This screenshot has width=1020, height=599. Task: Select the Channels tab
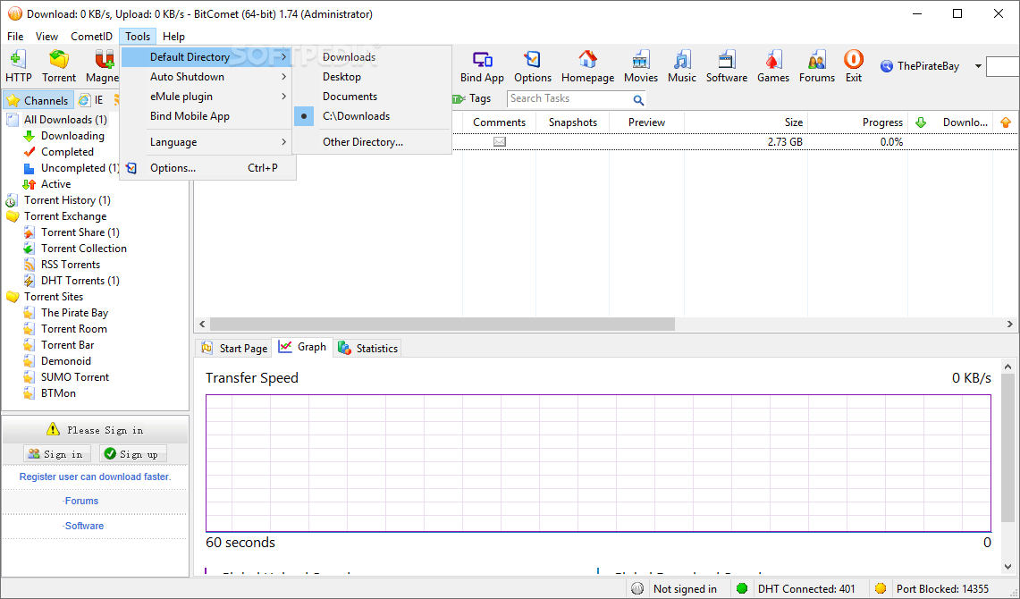[x=38, y=100]
